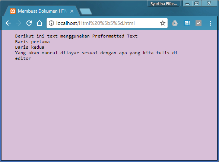Click the text 'Baris kedua'

pyautogui.click(x=30, y=47)
